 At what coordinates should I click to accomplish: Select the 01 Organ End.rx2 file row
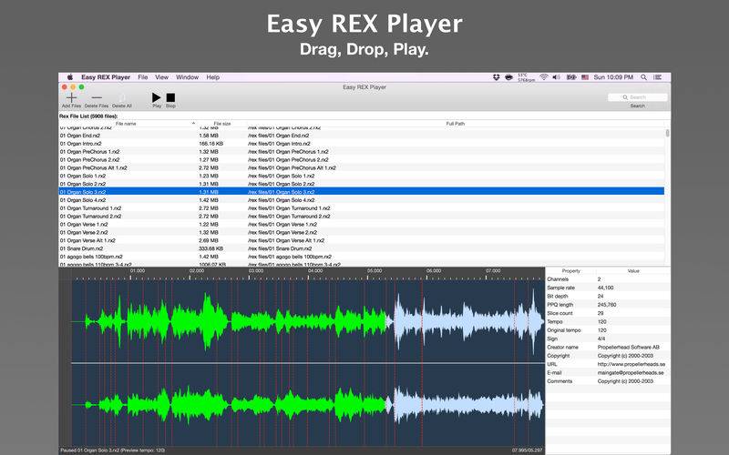[361, 136]
